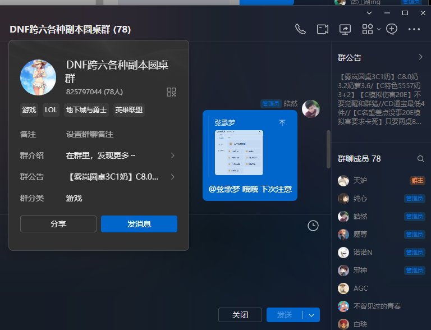The image size is (431, 330).
Task: Click the 管理员 badge above the message bubble
Action: click(270, 104)
